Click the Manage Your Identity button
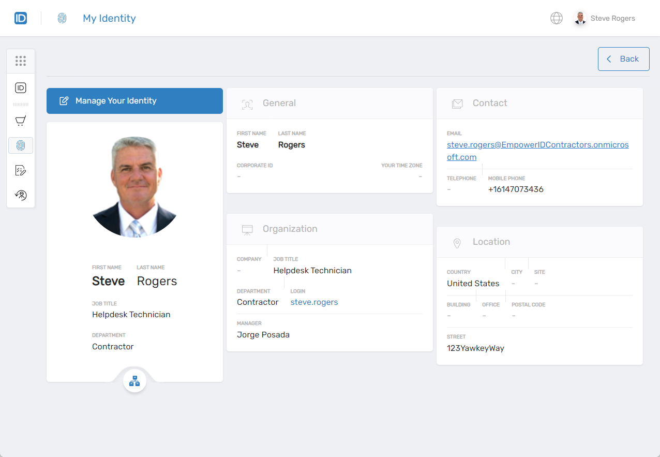The width and height of the screenshot is (660, 457). pyautogui.click(x=134, y=101)
